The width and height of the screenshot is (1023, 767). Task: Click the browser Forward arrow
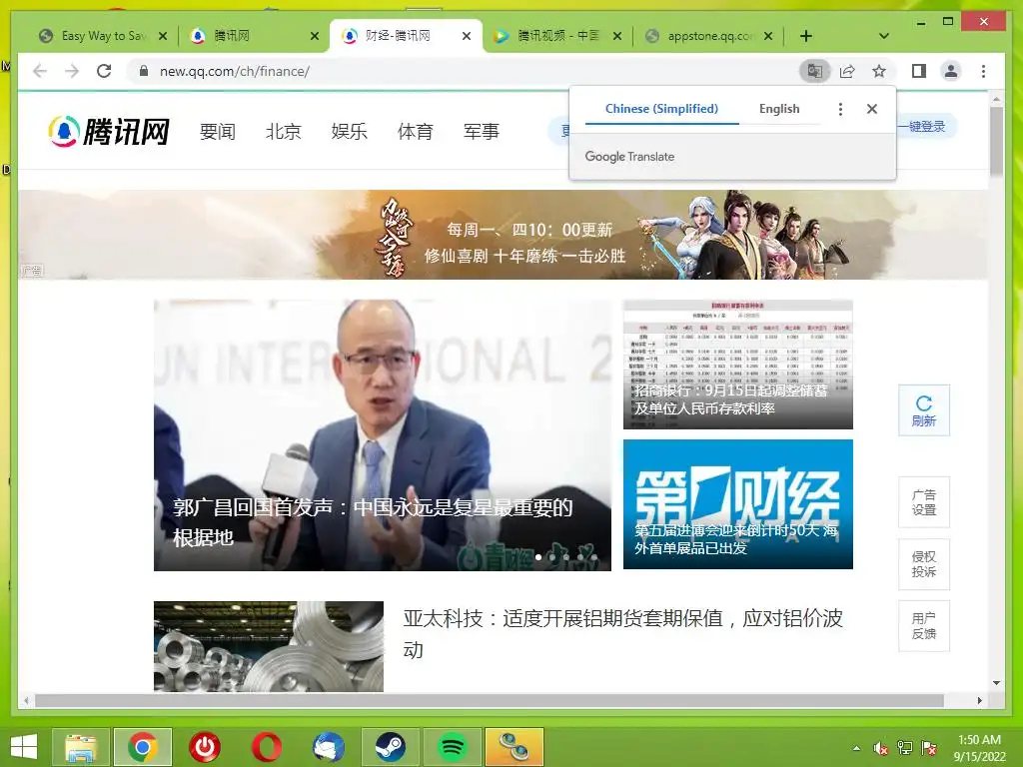[72, 71]
